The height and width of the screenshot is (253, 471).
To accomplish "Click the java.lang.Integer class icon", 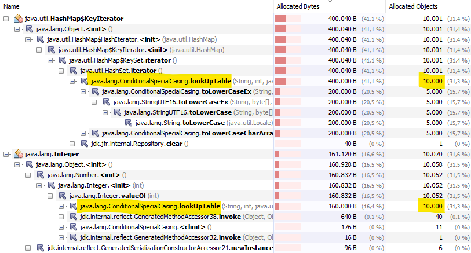I will click(17, 154).
